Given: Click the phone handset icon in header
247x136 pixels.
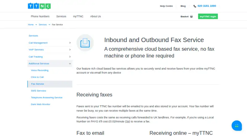Looking at the screenshot, I should pos(195,6).
